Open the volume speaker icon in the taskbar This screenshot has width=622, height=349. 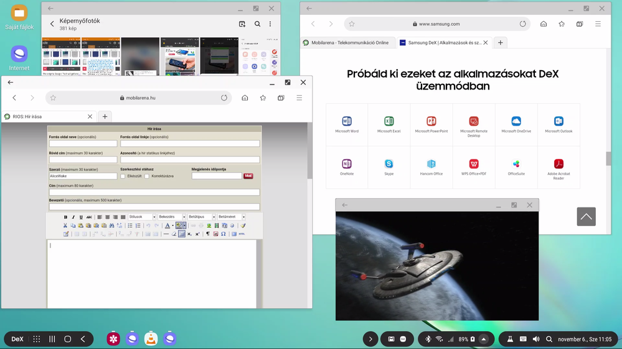pyautogui.click(x=536, y=339)
